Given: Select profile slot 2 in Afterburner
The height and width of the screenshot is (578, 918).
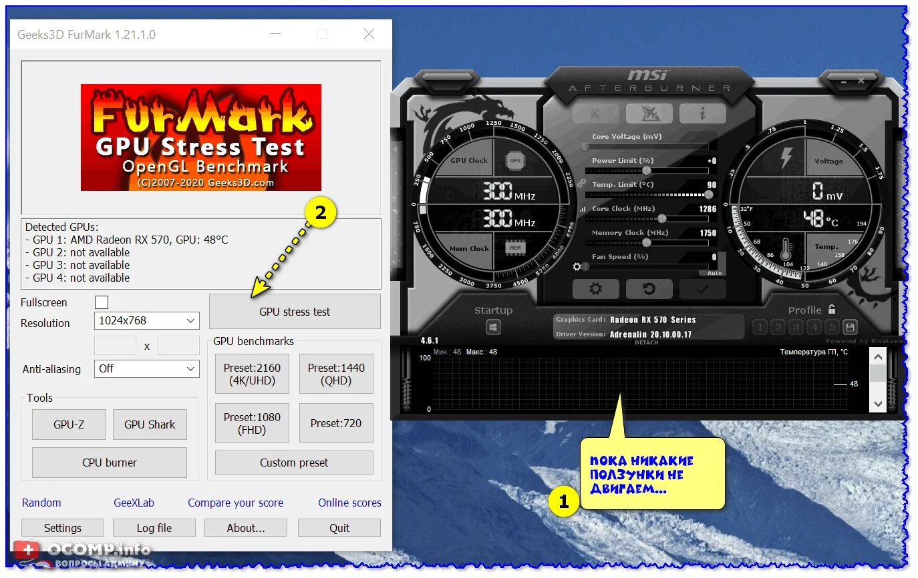Looking at the screenshot, I should (778, 327).
